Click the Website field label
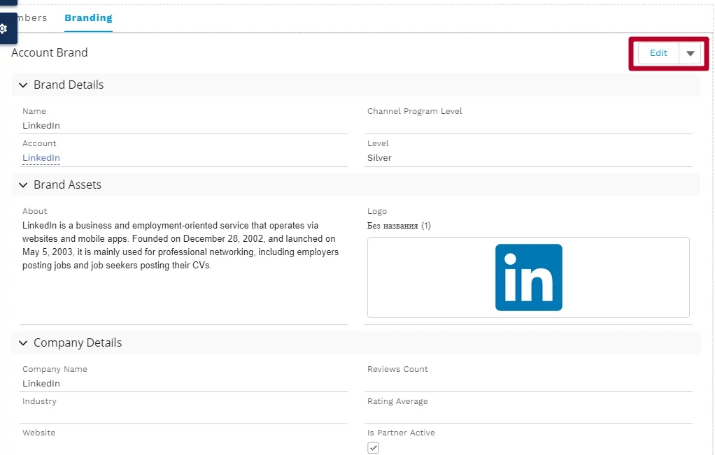The width and height of the screenshot is (715, 455). point(38,433)
